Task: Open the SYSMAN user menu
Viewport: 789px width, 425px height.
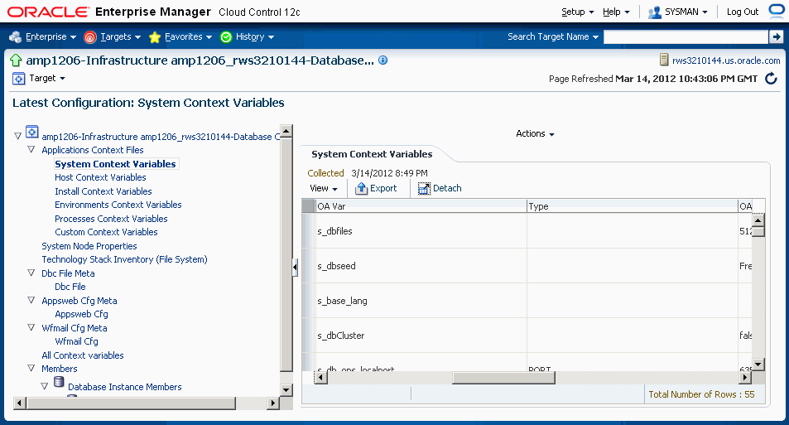Action: (x=686, y=12)
